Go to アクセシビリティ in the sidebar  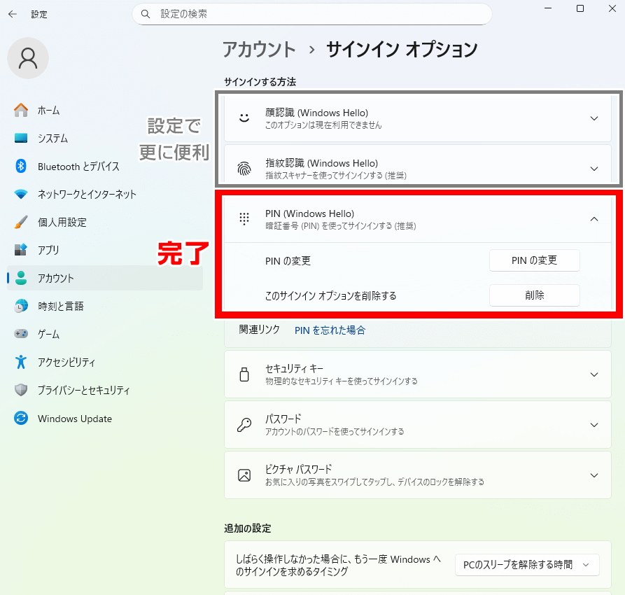(x=66, y=363)
